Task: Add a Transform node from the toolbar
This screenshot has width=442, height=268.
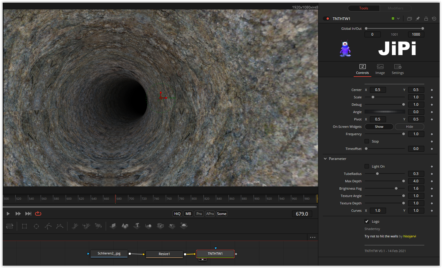Action: point(10,226)
